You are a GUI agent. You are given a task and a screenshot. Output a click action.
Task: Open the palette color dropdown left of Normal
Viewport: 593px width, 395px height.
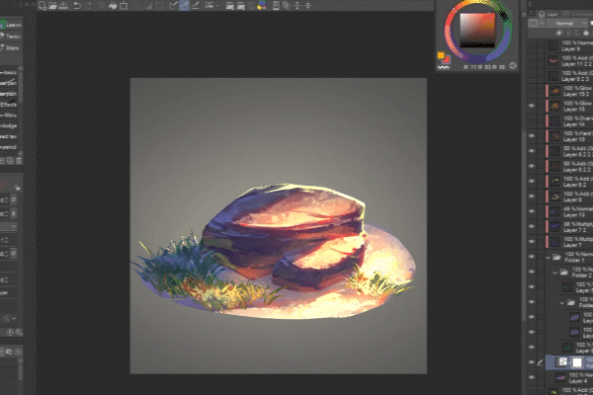click(x=537, y=24)
